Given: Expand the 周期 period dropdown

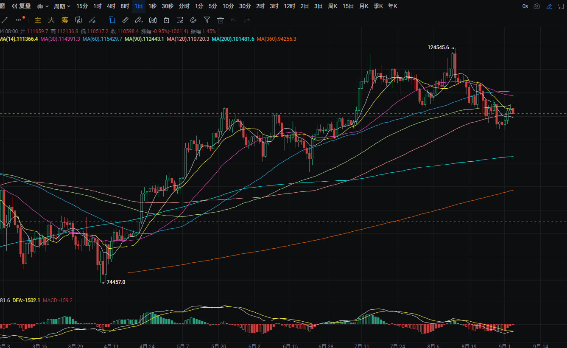Looking at the screenshot, I should click(62, 6).
